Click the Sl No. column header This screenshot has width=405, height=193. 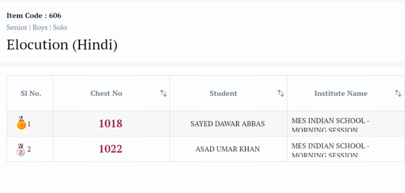[31, 93]
